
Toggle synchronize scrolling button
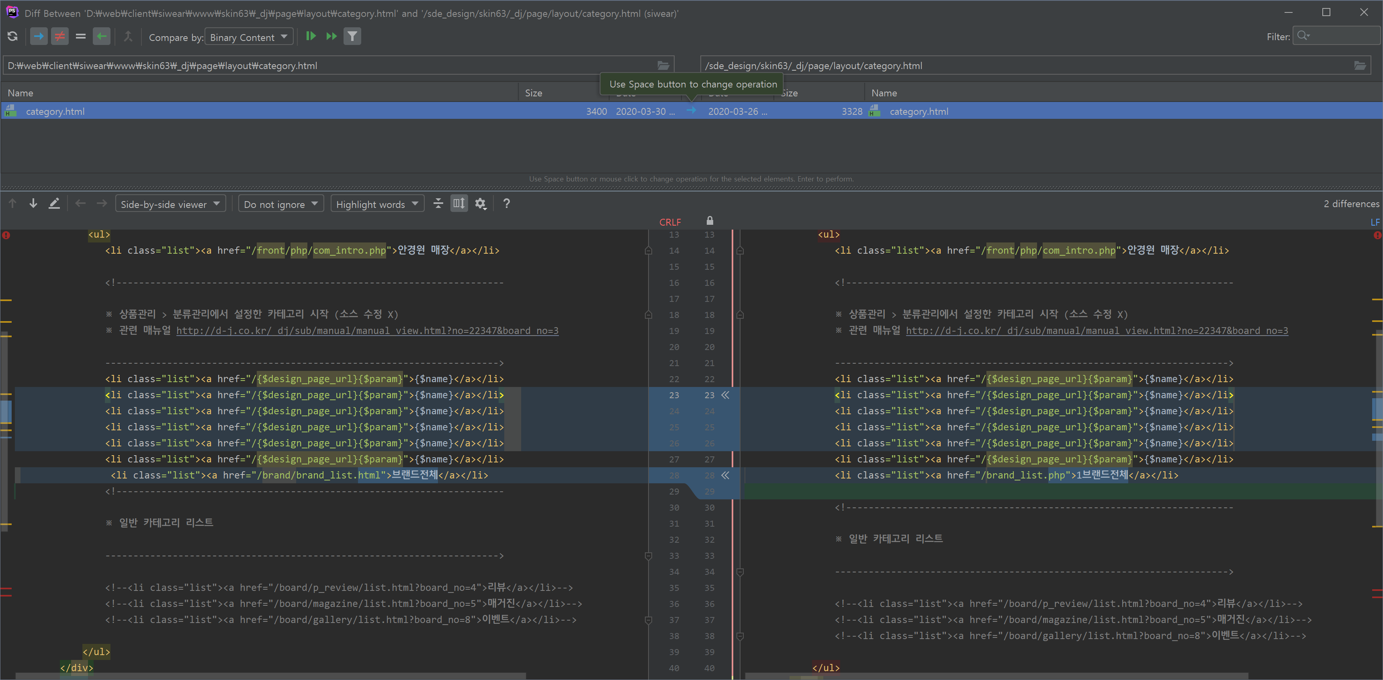click(459, 204)
